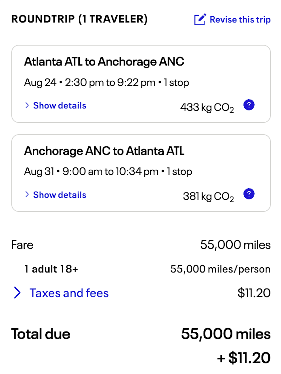281x374 pixels.
Task: Click the $11.20 taxes and fees amount
Action: pos(254,293)
